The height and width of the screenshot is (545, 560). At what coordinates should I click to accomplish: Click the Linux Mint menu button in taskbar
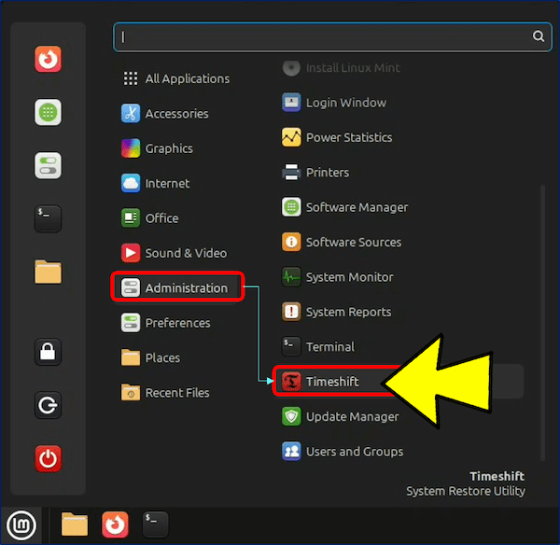[x=21, y=525]
